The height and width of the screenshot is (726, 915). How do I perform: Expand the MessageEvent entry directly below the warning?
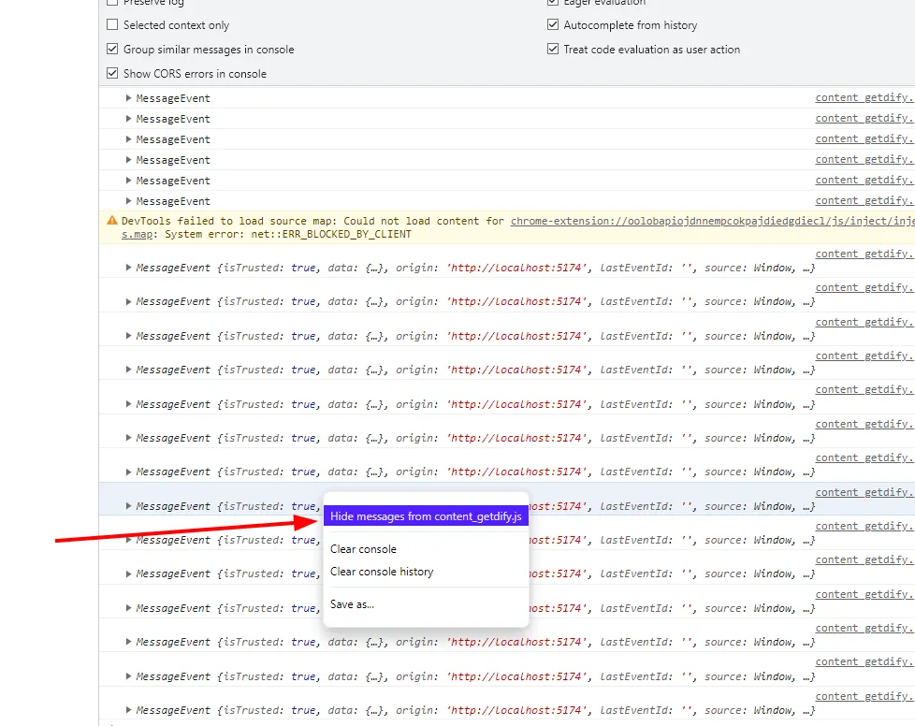tap(128, 268)
